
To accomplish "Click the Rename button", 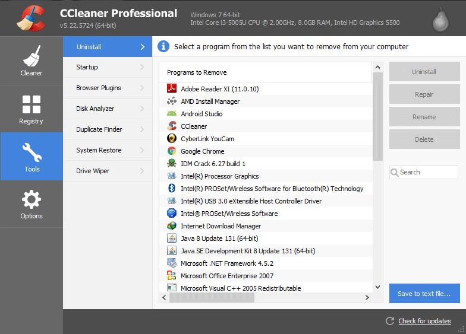I will click(424, 116).
